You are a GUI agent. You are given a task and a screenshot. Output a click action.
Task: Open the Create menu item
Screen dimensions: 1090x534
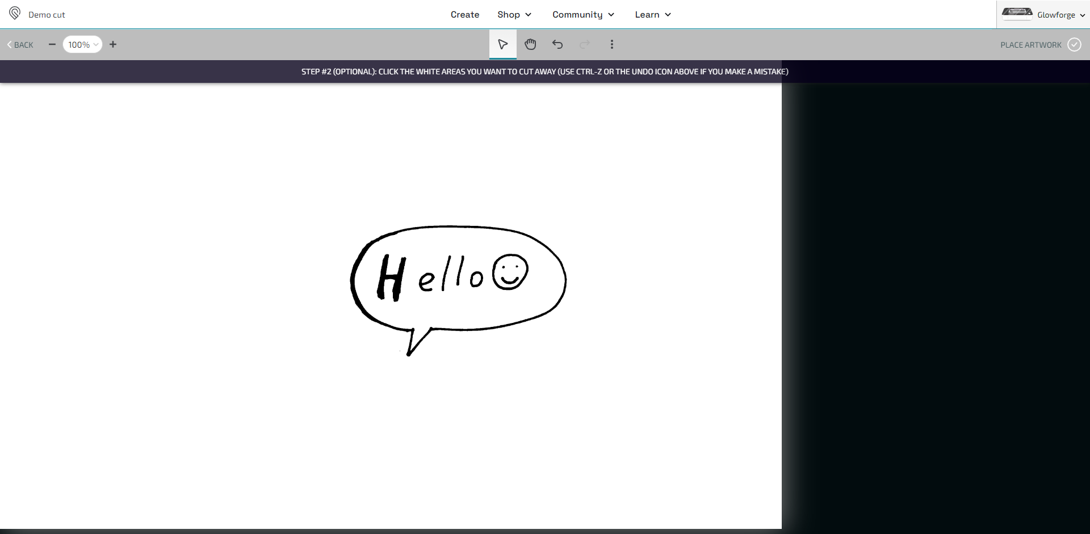pyautogui.click(x=465, y=15)
